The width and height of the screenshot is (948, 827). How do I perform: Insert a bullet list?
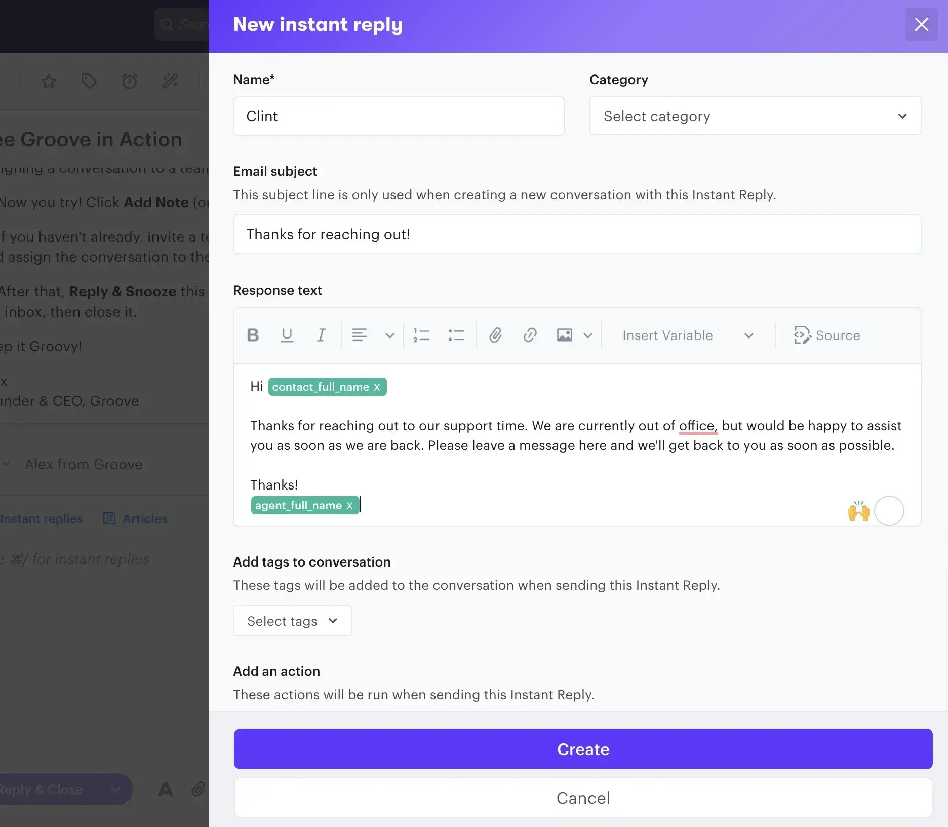click(x=456, y=335)
